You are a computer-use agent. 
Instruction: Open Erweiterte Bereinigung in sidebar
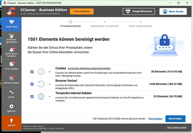(11, 38)
